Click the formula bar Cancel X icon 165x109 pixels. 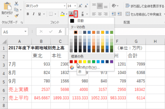click(x=41, y=31)
